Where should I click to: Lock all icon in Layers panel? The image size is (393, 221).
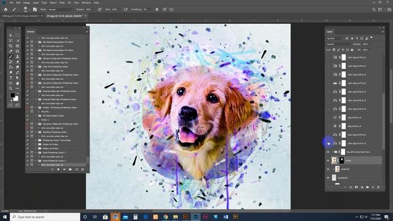pyautogui.click(x=352, y=50)
